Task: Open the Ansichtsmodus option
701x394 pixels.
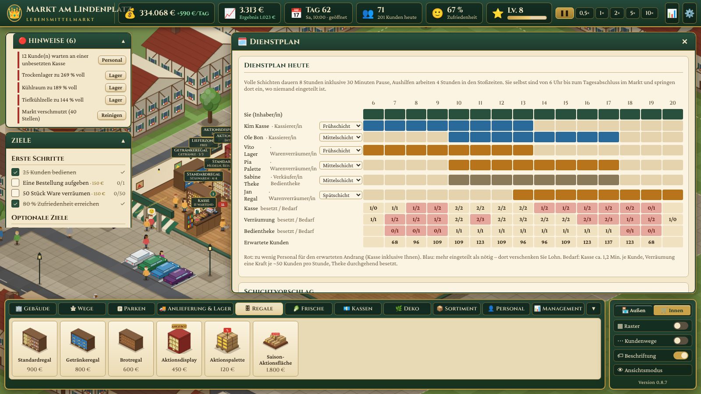Action: (652, 370)
